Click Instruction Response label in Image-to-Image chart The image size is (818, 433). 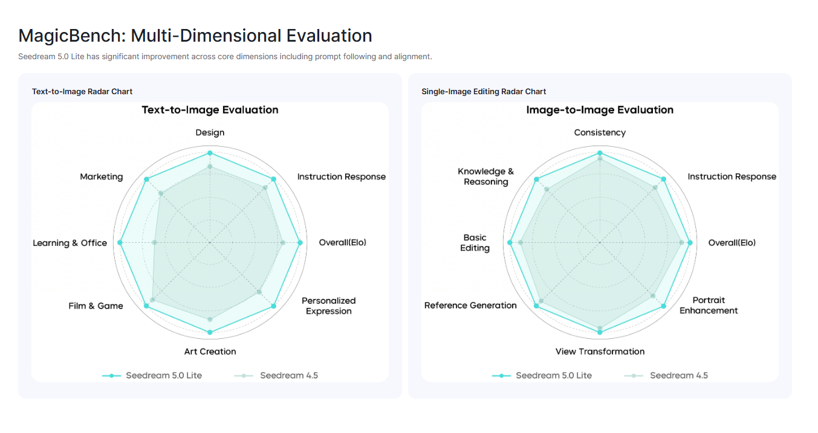tap(732, 177)
